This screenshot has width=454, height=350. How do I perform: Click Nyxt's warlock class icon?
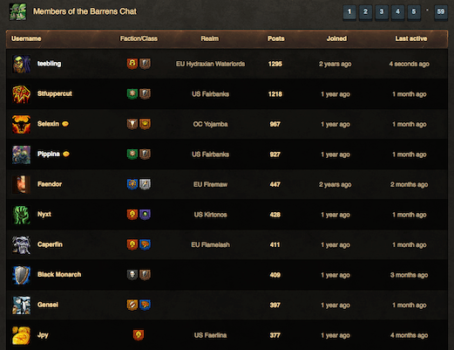[145, 215]
